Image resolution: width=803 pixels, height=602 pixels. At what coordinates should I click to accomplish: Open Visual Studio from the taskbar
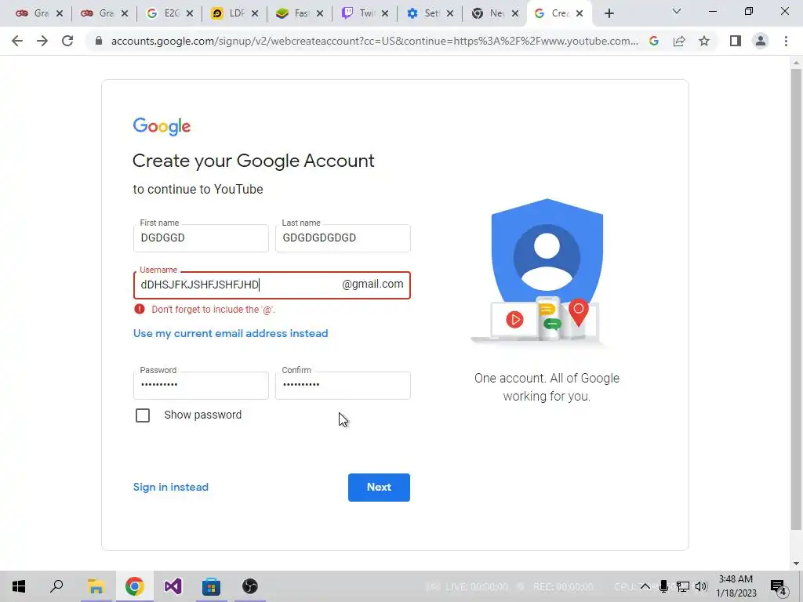[x=173, y=586]
